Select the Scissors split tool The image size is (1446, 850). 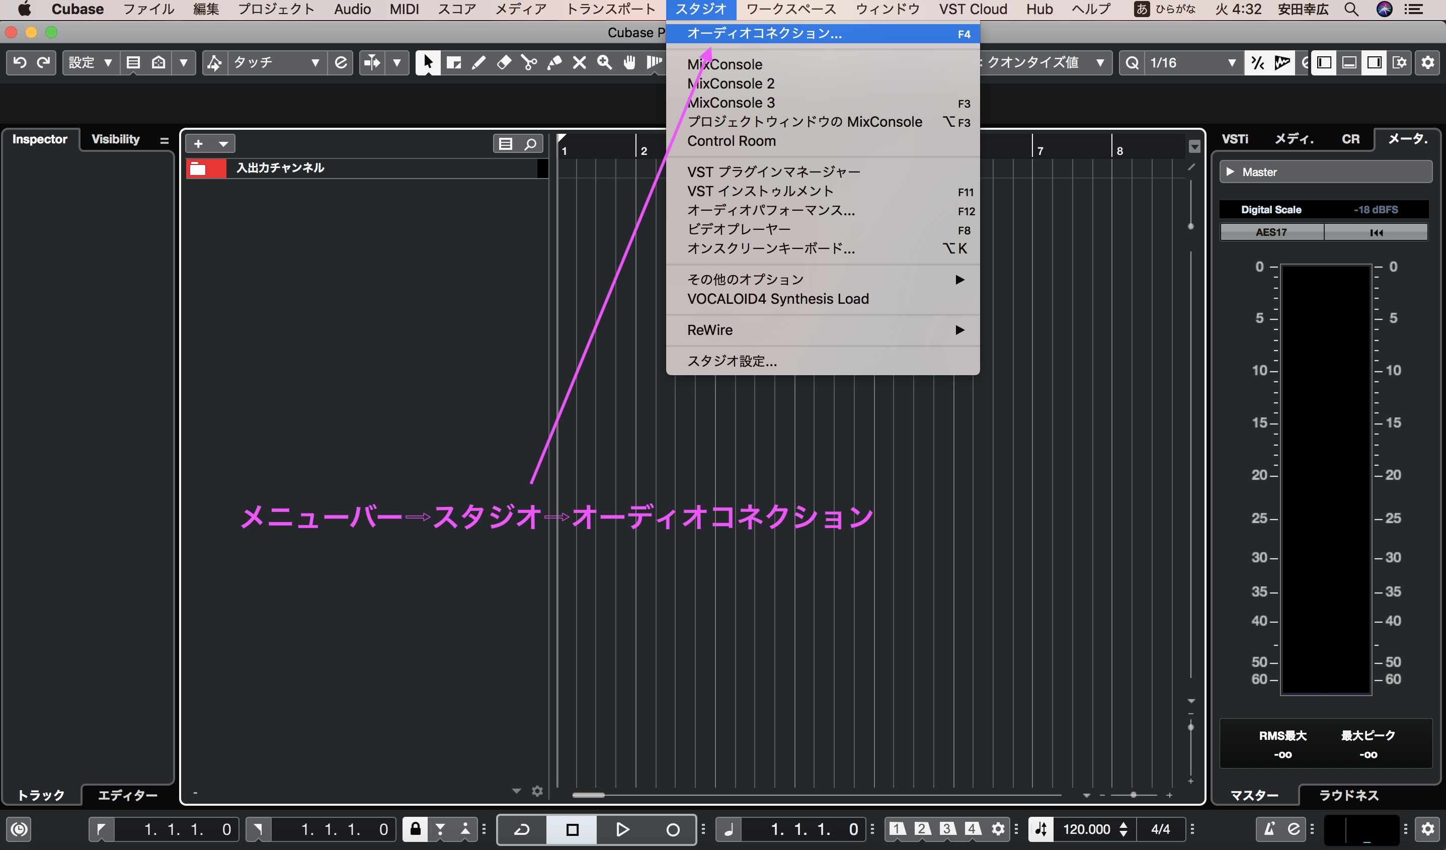click(x=528, y=62)
